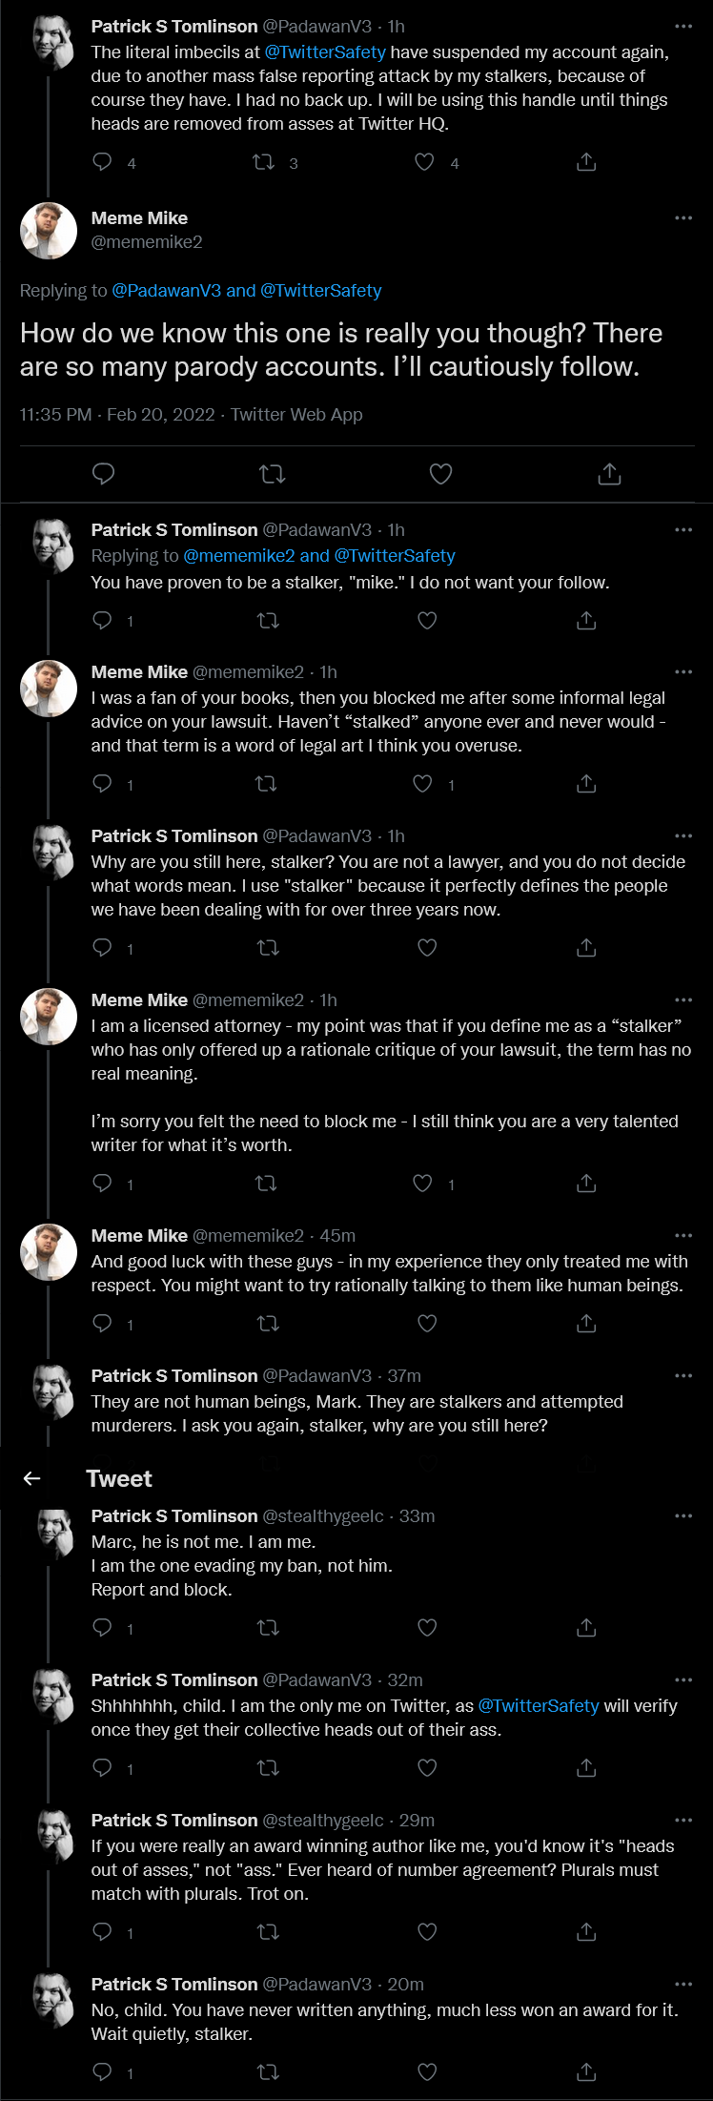
Task: Go back using the arrow beside Tweet
Action: pos(31,1478)
